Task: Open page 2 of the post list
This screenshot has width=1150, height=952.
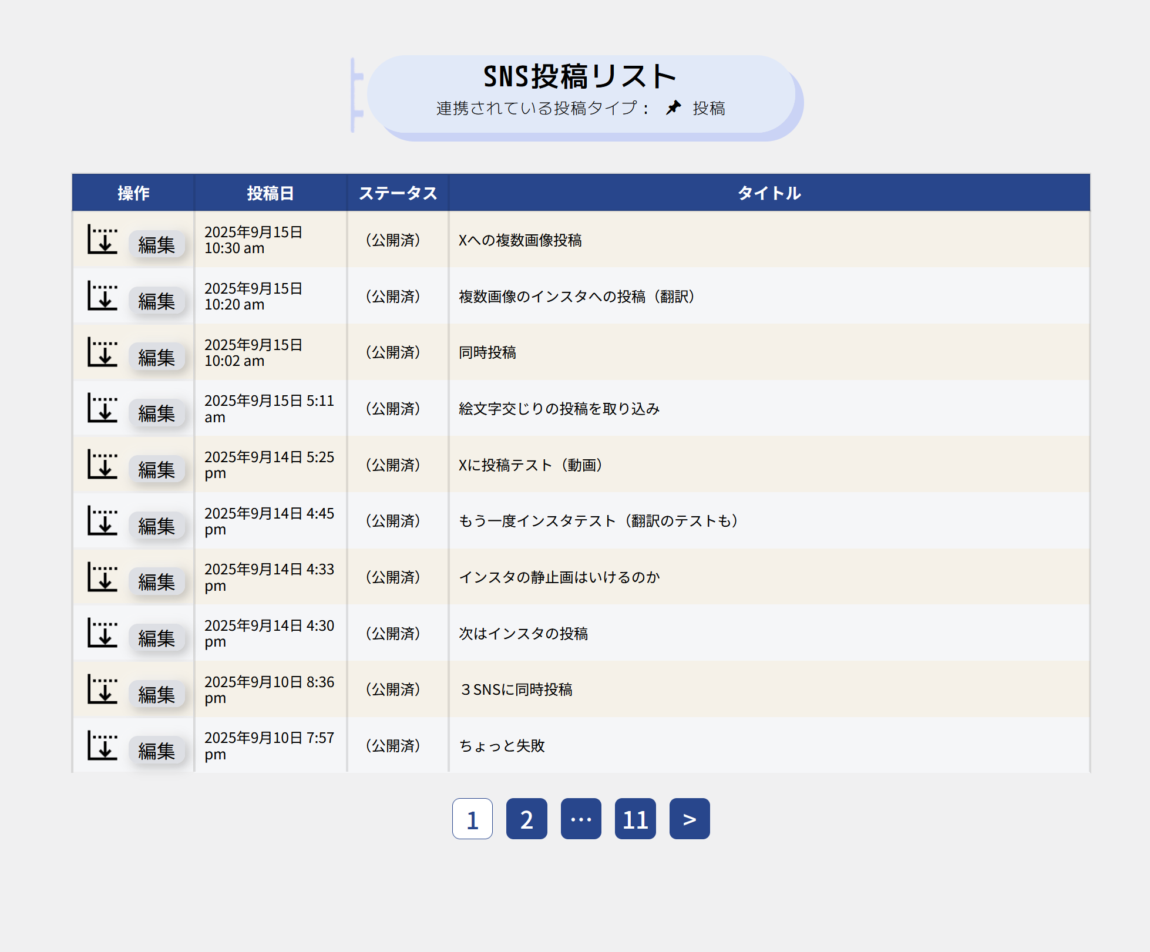Action: click(x=526, y=819)
